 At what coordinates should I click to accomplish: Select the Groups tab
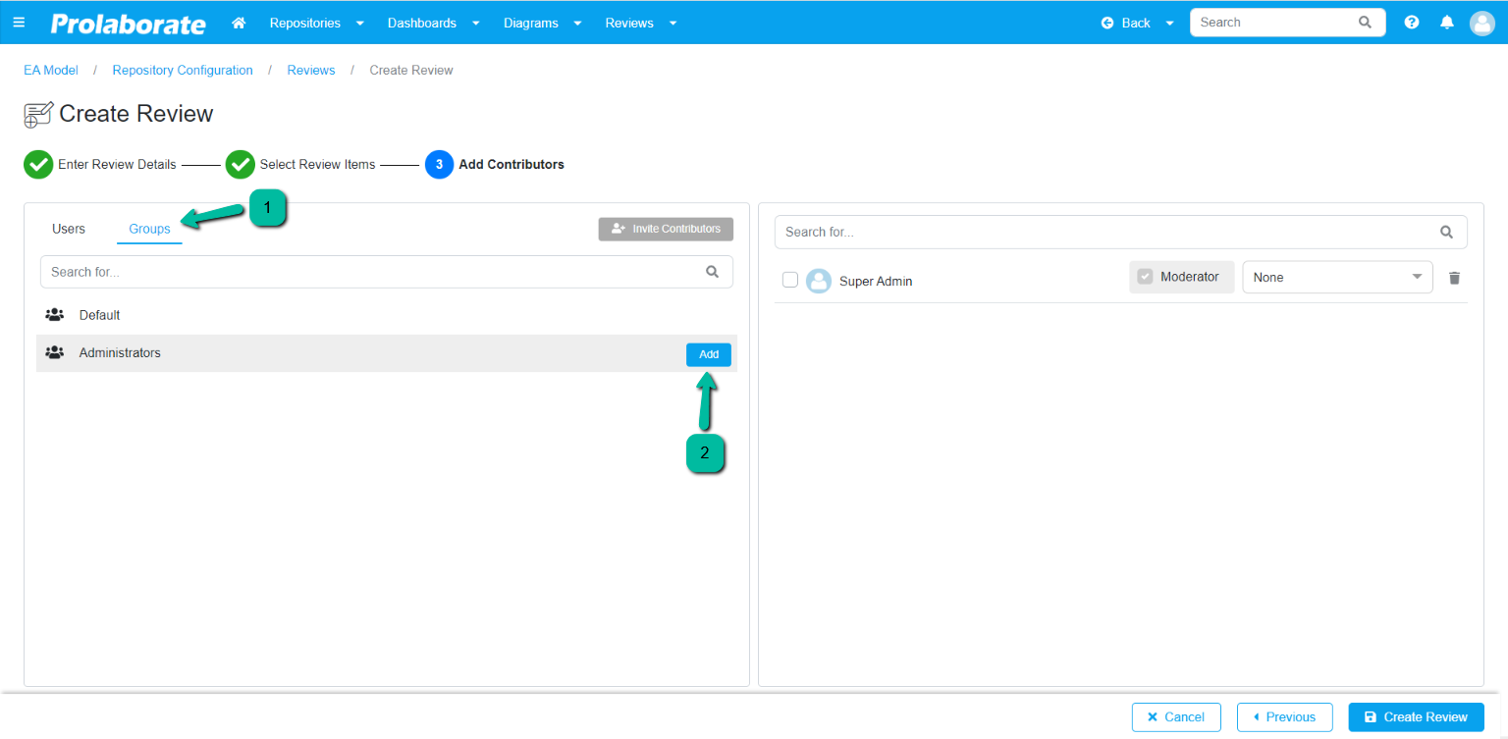pos(149,229)
